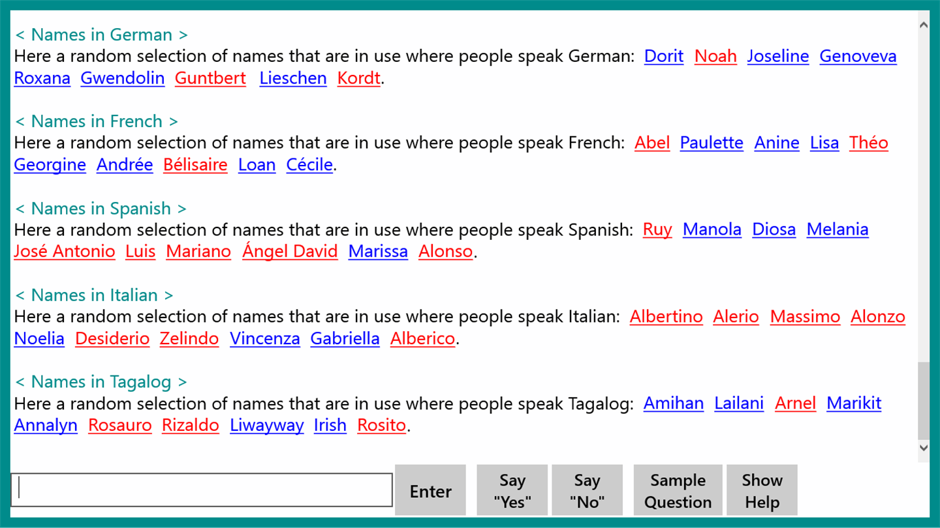Open a Sample Question
This screenshot has width=940, height=528.
click(x=678, y=490)
